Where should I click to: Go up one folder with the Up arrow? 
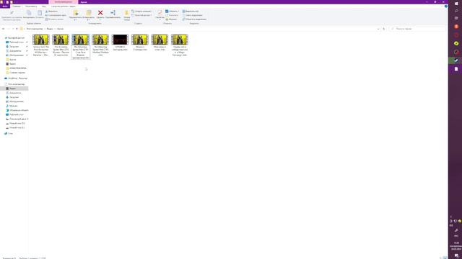tap(17, 29)
